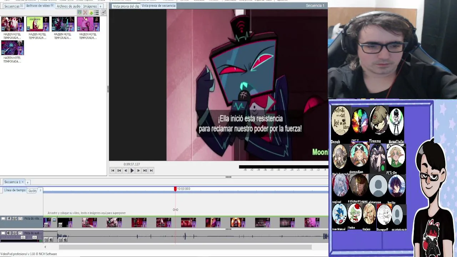457x257 pixels.
Task: Select the magenta-pink Hazbin Hotel clip thumbnail
Action: point(88,24)
